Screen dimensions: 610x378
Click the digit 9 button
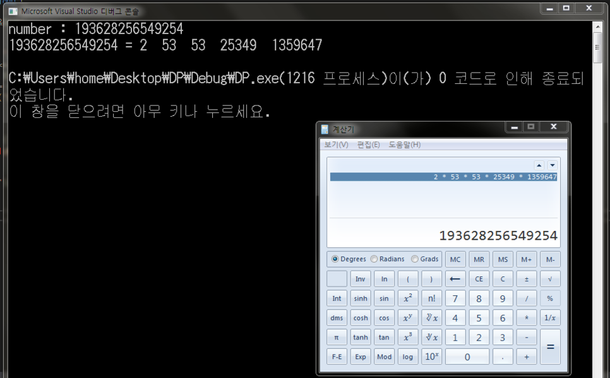[503, 298]
